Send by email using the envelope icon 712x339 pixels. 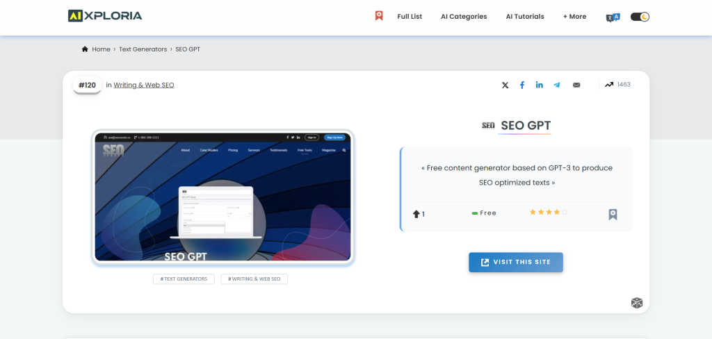(x=576, y=85)
